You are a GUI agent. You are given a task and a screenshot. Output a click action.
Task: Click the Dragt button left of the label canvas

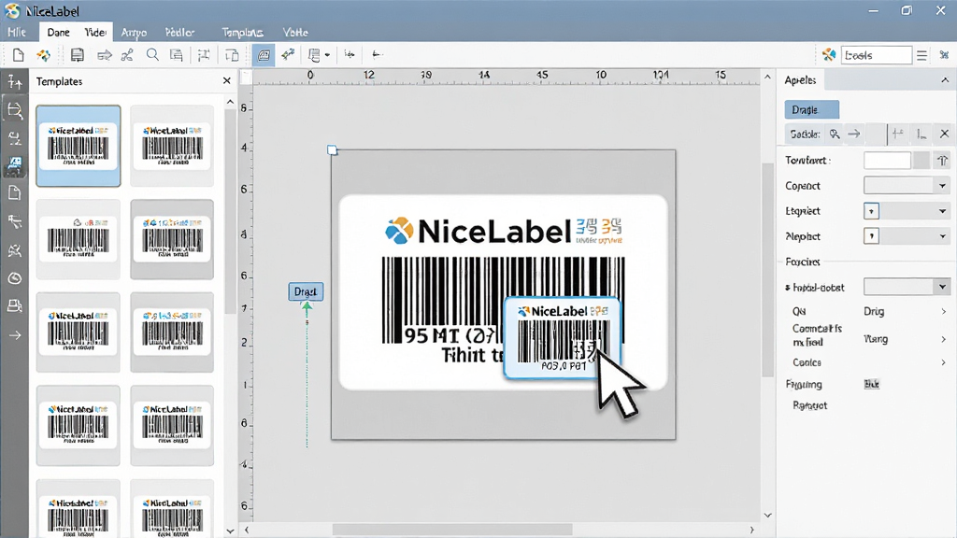click(x=306, y=291)
